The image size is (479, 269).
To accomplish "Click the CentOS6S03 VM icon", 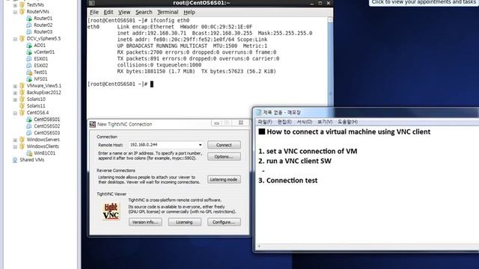I will [x=29, y=133].
